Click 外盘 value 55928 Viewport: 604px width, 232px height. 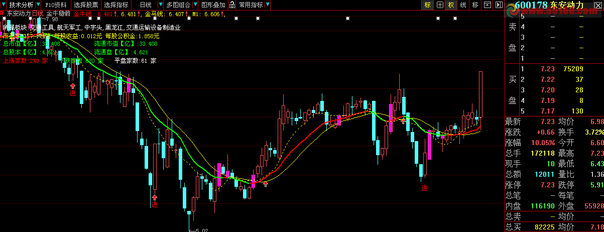[593, 206]
